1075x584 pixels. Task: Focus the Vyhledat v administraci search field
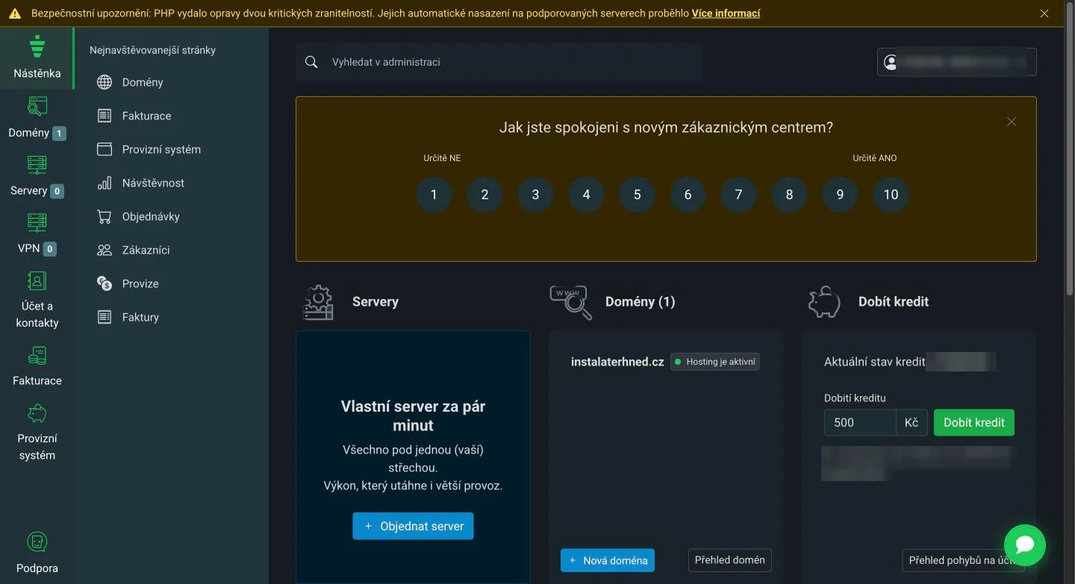[499, 62]
